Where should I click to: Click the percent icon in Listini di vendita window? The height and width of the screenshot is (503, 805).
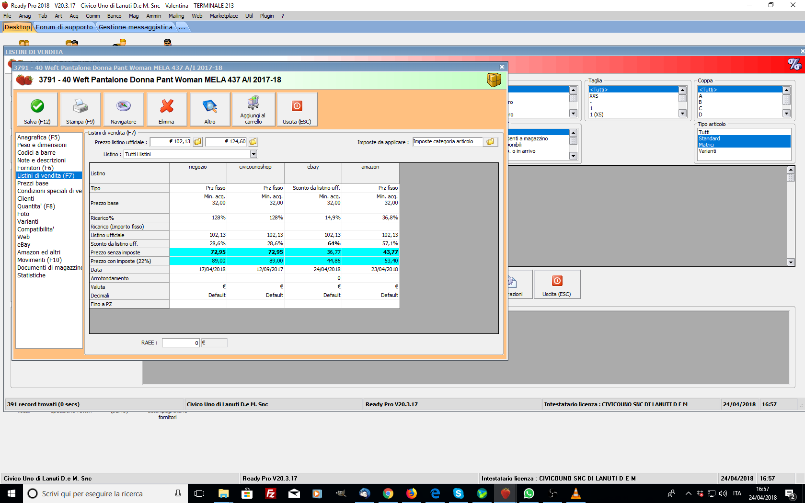[794, 64]
